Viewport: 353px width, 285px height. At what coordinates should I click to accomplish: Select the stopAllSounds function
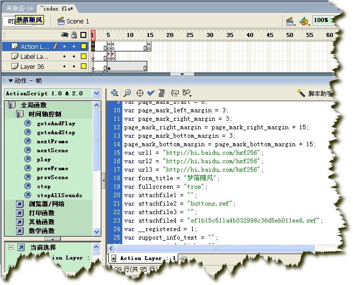pyautogui.click(x=59, y=195)
